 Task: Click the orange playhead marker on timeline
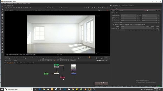tap(89, 57)
